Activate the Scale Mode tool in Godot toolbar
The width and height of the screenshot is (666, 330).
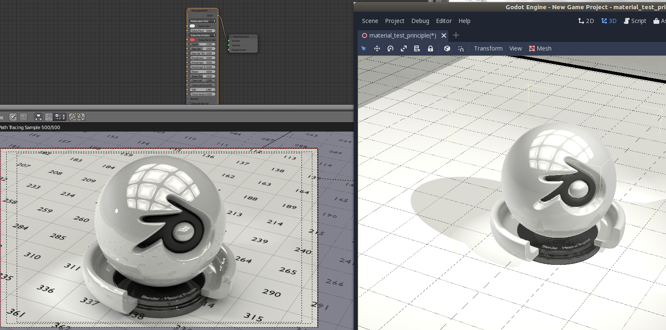pos(404,48)
